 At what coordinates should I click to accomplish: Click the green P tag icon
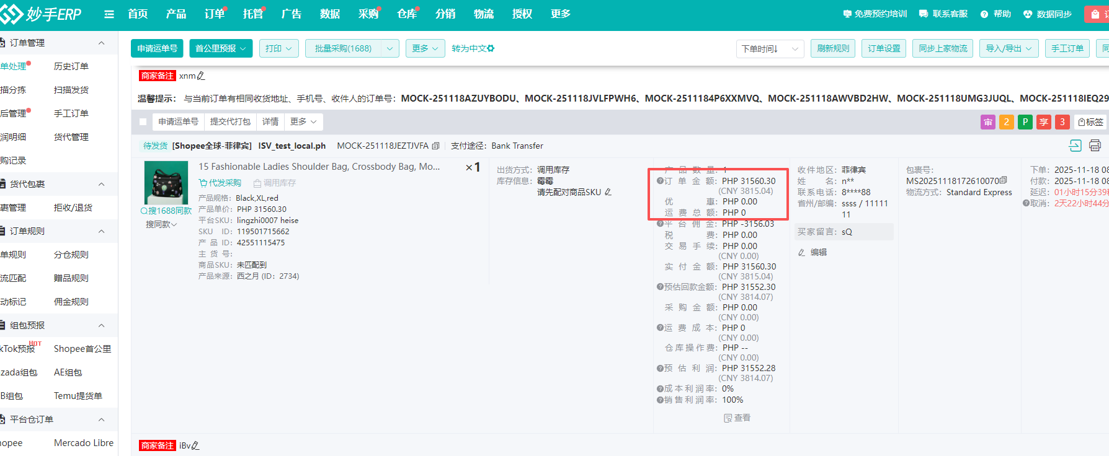(1025, 122)
